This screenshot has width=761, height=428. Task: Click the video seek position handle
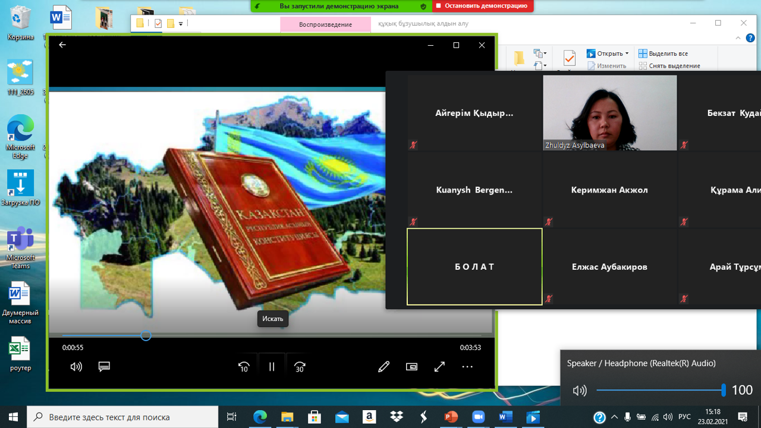tap(146, 336)
